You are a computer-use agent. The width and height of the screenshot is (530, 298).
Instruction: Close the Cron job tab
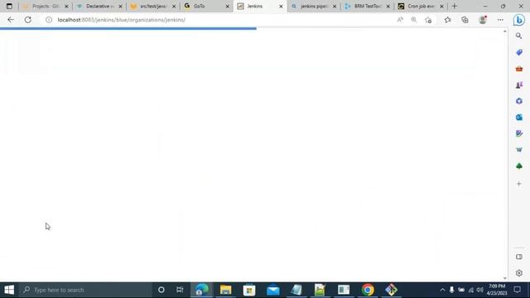(x=441, y=7)
